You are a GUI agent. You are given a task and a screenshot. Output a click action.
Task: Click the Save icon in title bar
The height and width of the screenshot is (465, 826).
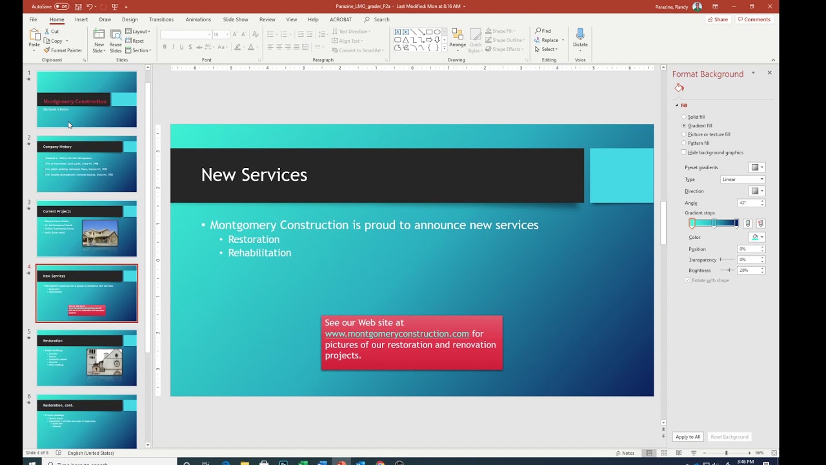[x=77, y=6]
